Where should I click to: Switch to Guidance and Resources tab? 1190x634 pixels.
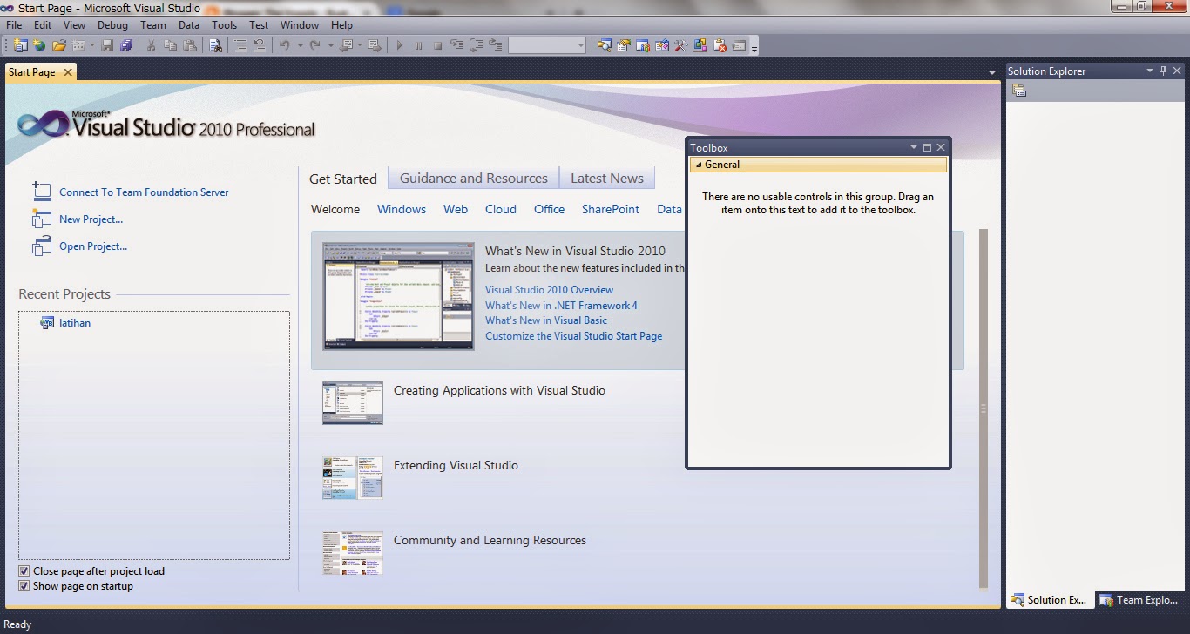[x=474, y=178]
